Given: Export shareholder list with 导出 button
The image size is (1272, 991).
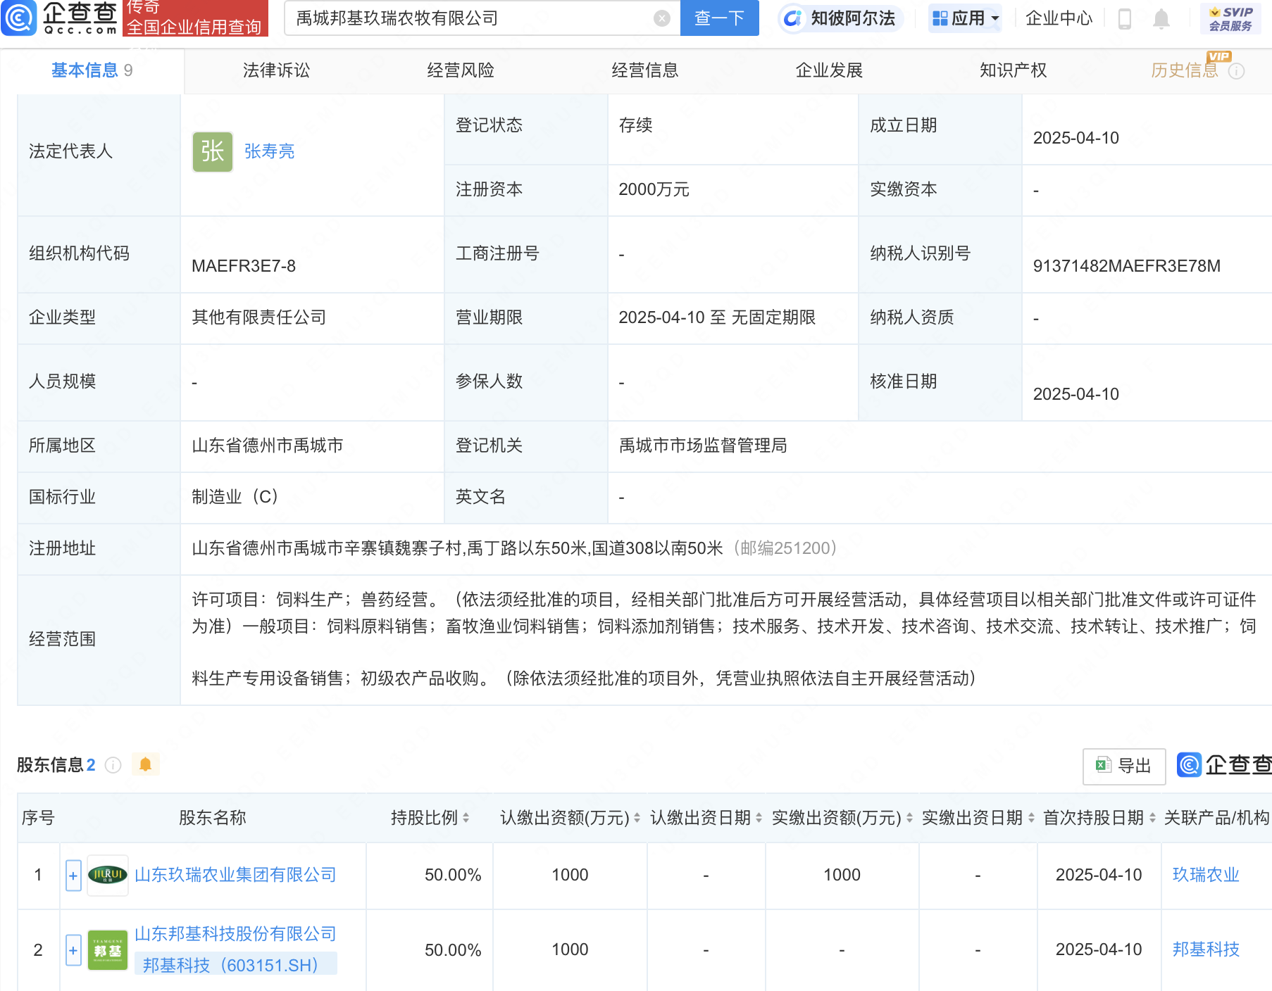Looking at the screenshot, I should click(x=1123, y=766).
